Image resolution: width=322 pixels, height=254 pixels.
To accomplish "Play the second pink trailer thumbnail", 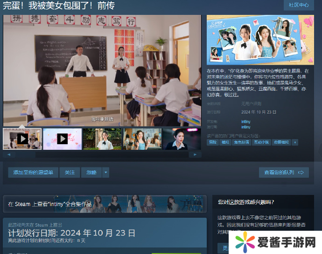I will coord(63,139).
